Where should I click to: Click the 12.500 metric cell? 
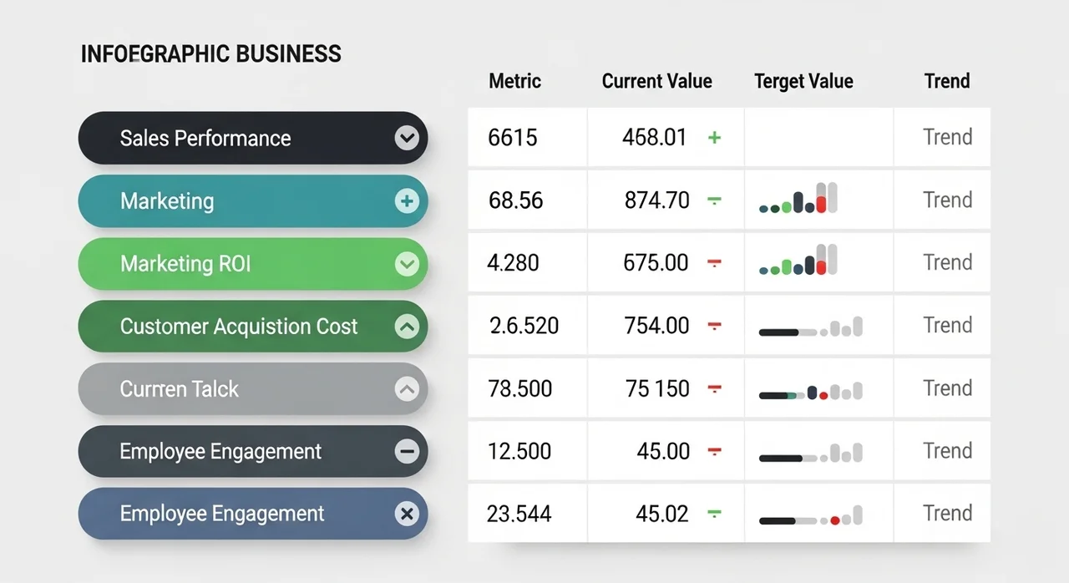[x=519, y=452]
